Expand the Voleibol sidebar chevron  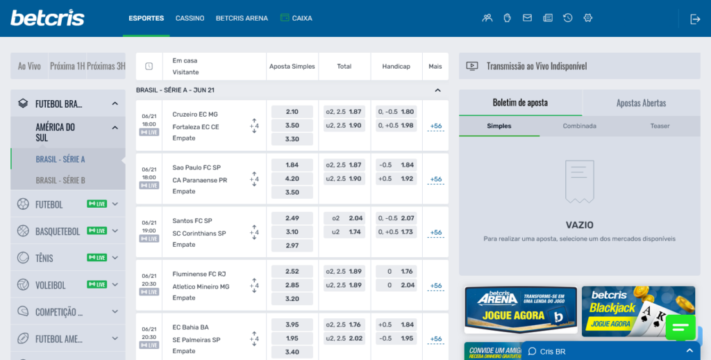115,285
